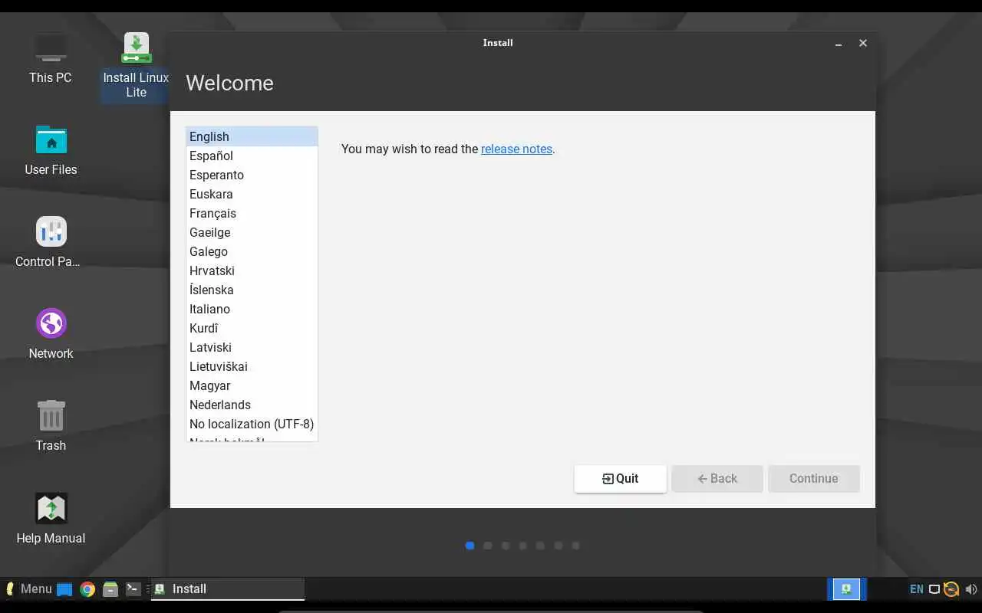This screenshot has width=982, height=613.
Task: Open the Help Manual desktop icon
Action: tap(51, 519)
